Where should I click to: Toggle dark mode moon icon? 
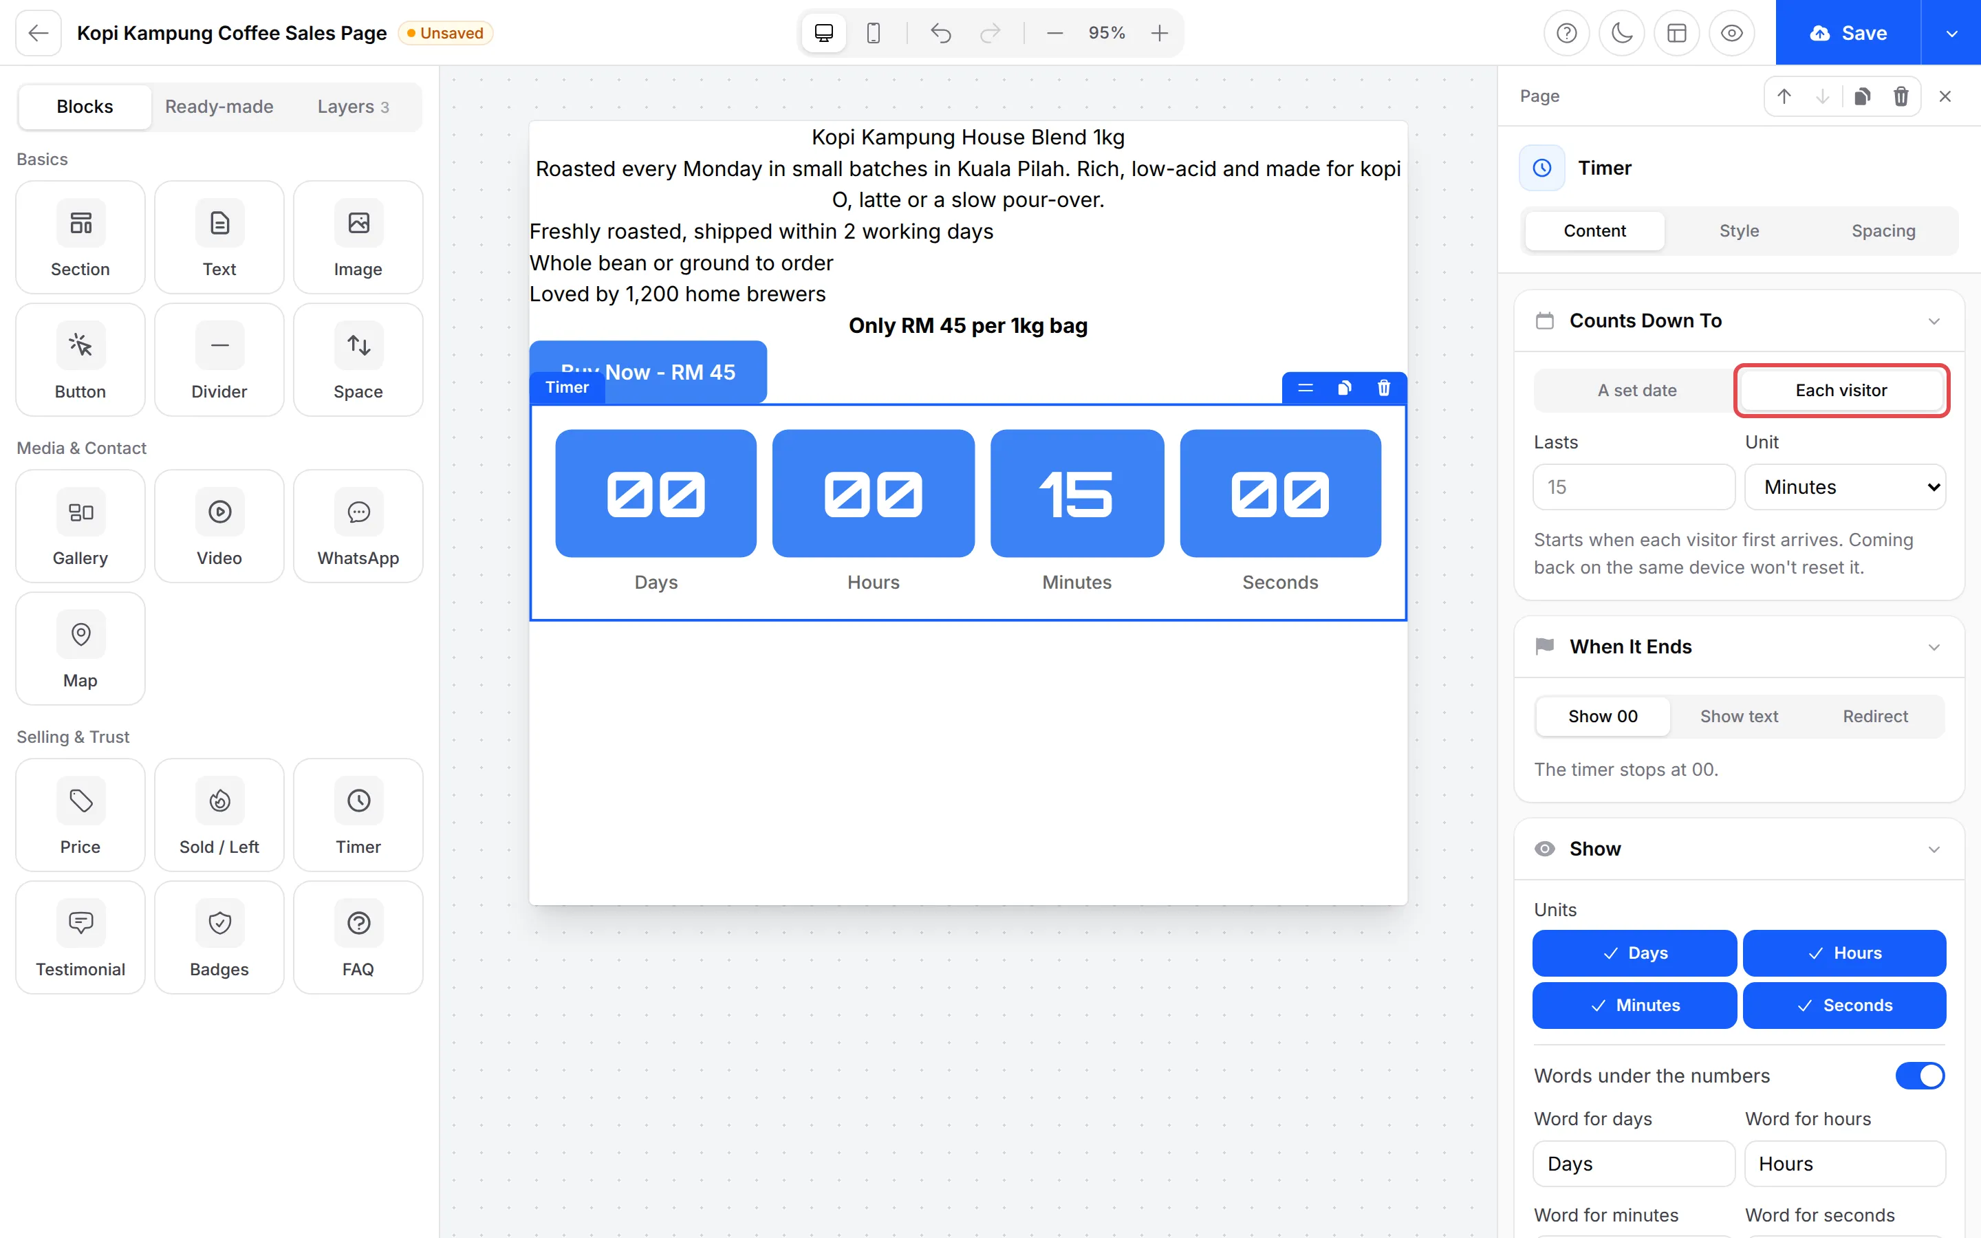pyautogui.click(x=1622, y=33)
